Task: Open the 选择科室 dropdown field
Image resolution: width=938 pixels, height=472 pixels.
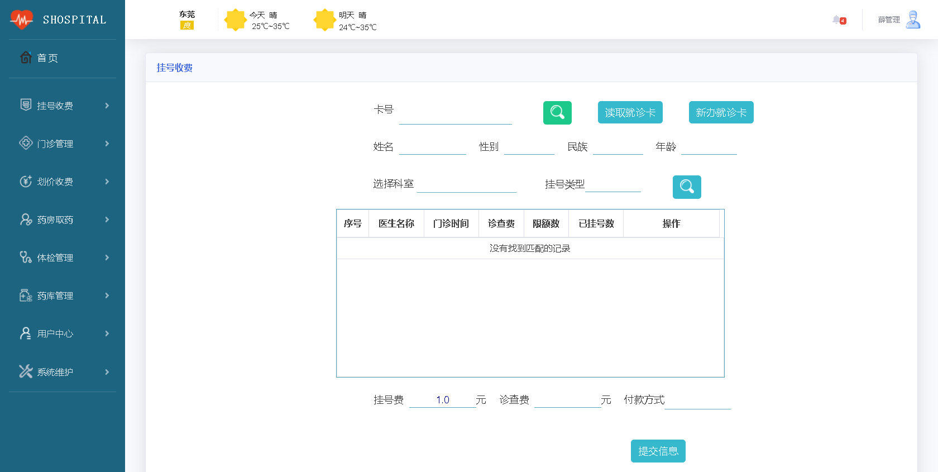Action: pos(467,184)
